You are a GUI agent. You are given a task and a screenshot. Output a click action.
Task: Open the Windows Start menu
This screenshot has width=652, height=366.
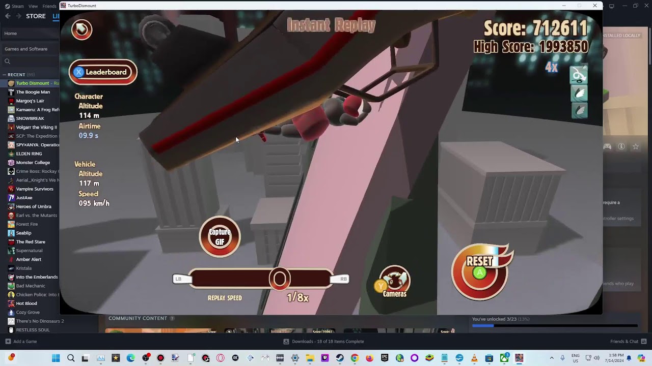(x=56, y=358)
